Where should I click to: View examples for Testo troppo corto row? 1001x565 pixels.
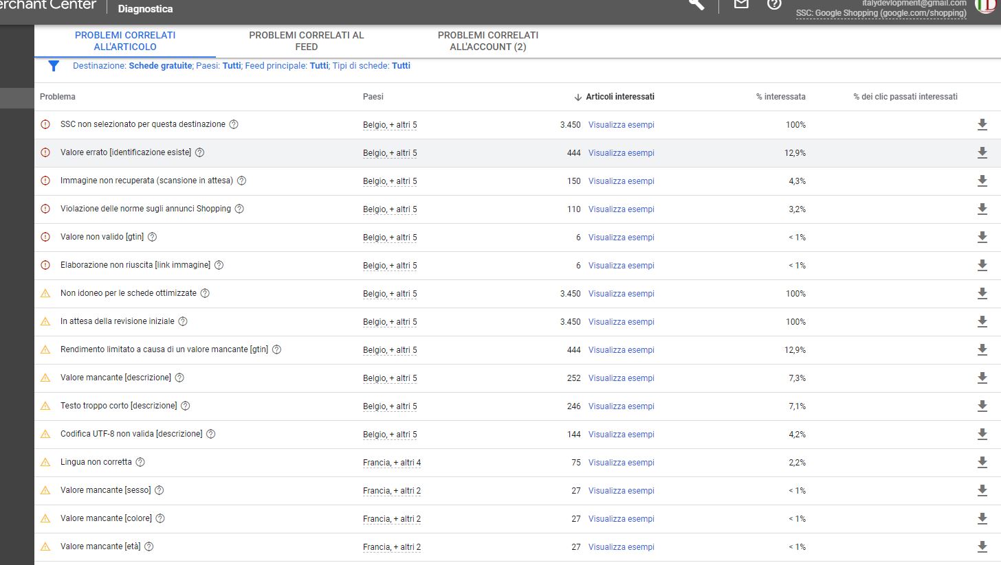pyautogui.click(x=621, y=406)
